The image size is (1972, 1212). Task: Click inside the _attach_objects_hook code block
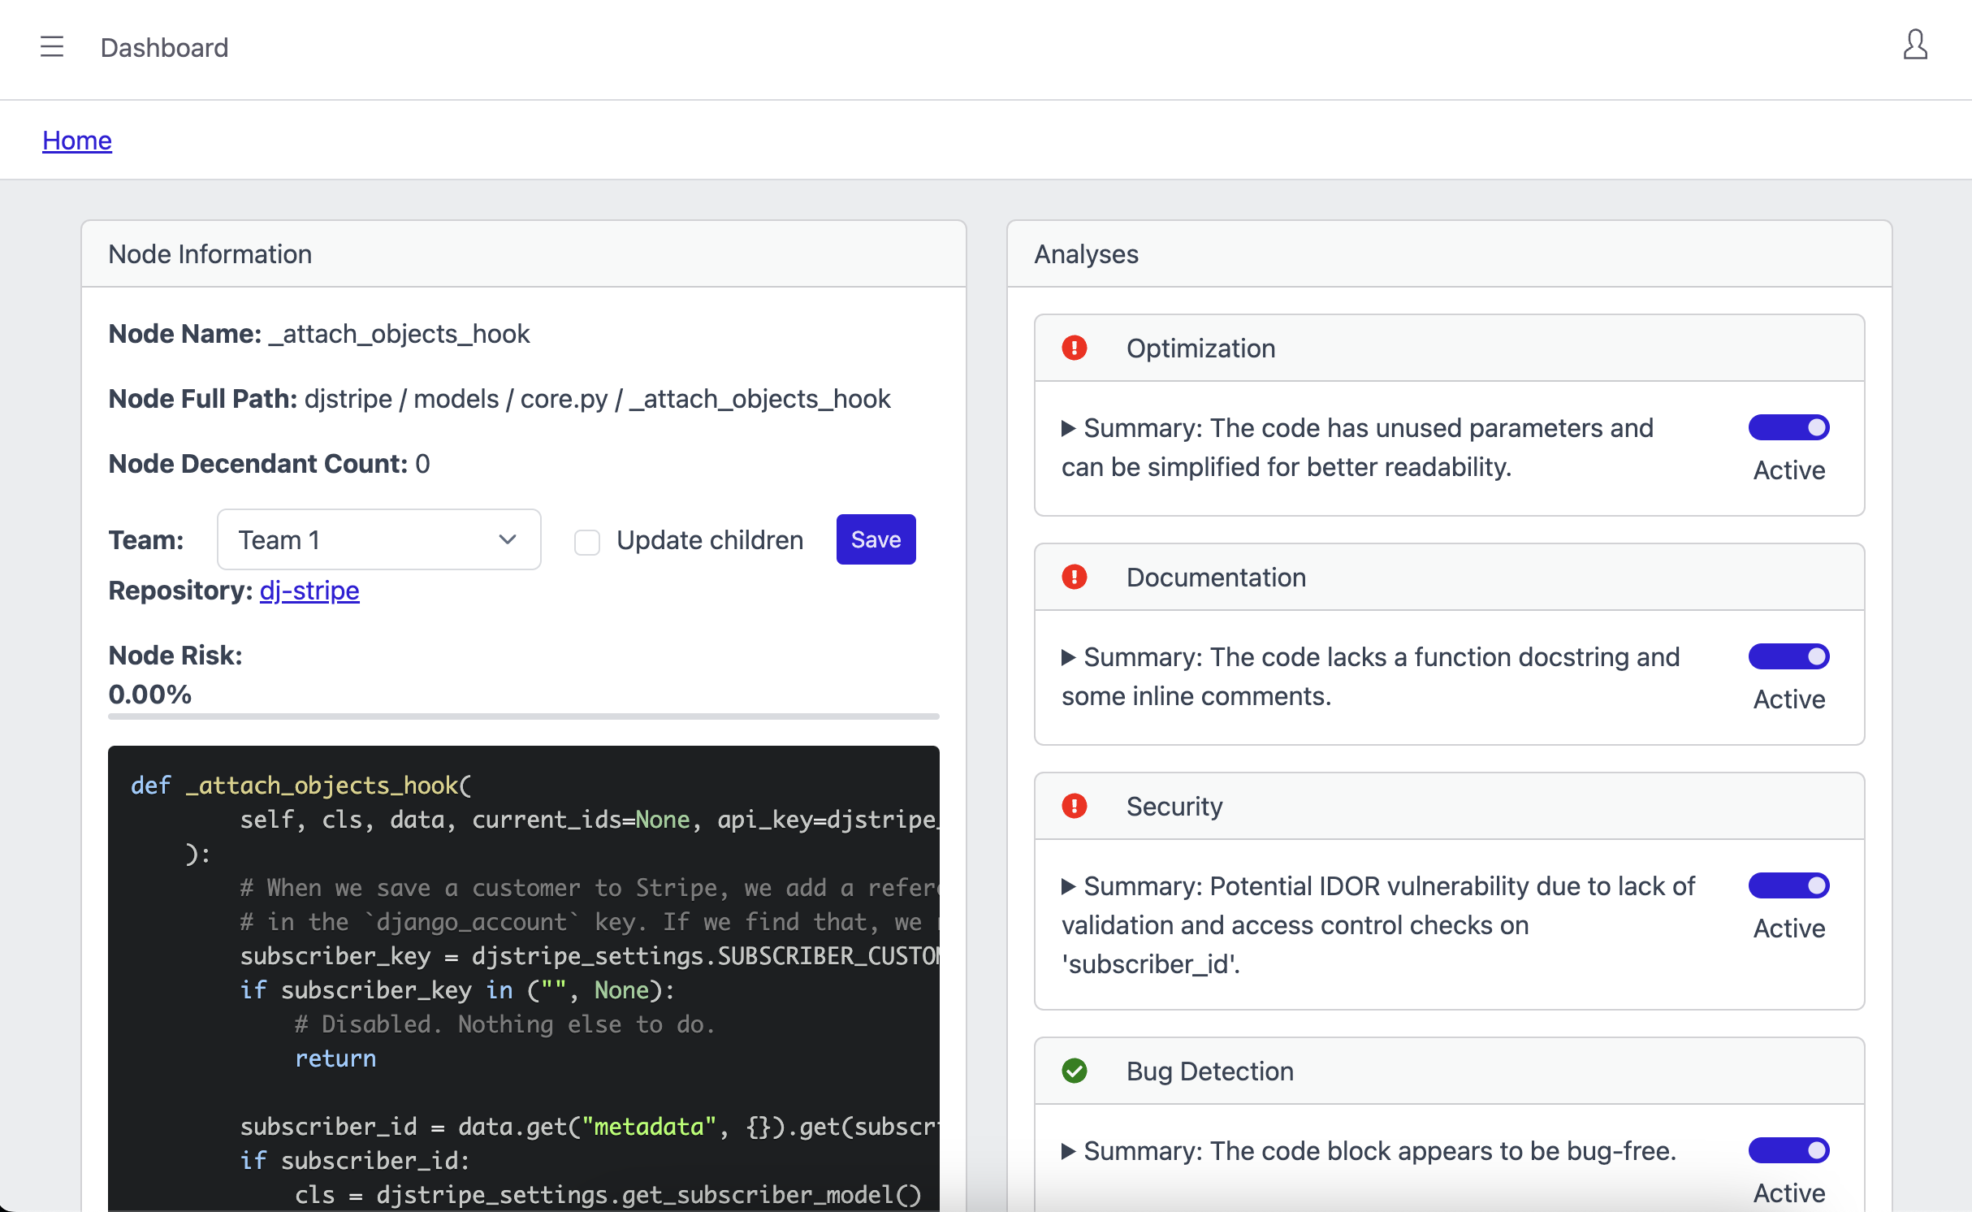pyautogui.click(x=523, y=975)
